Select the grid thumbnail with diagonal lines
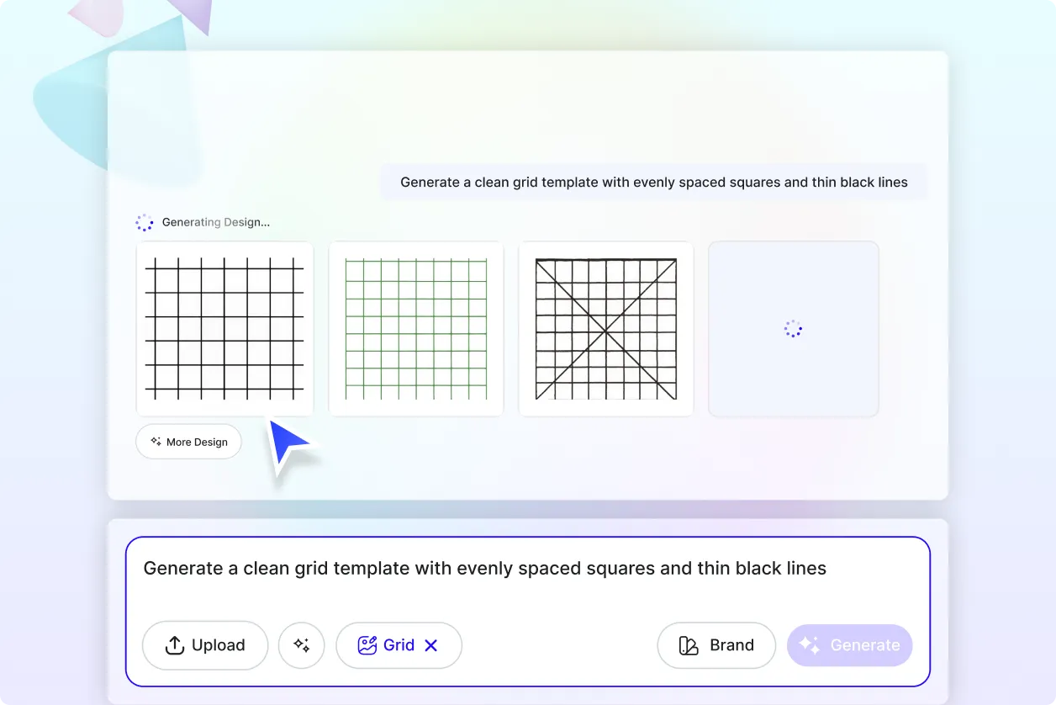 [x=605, y=328]
